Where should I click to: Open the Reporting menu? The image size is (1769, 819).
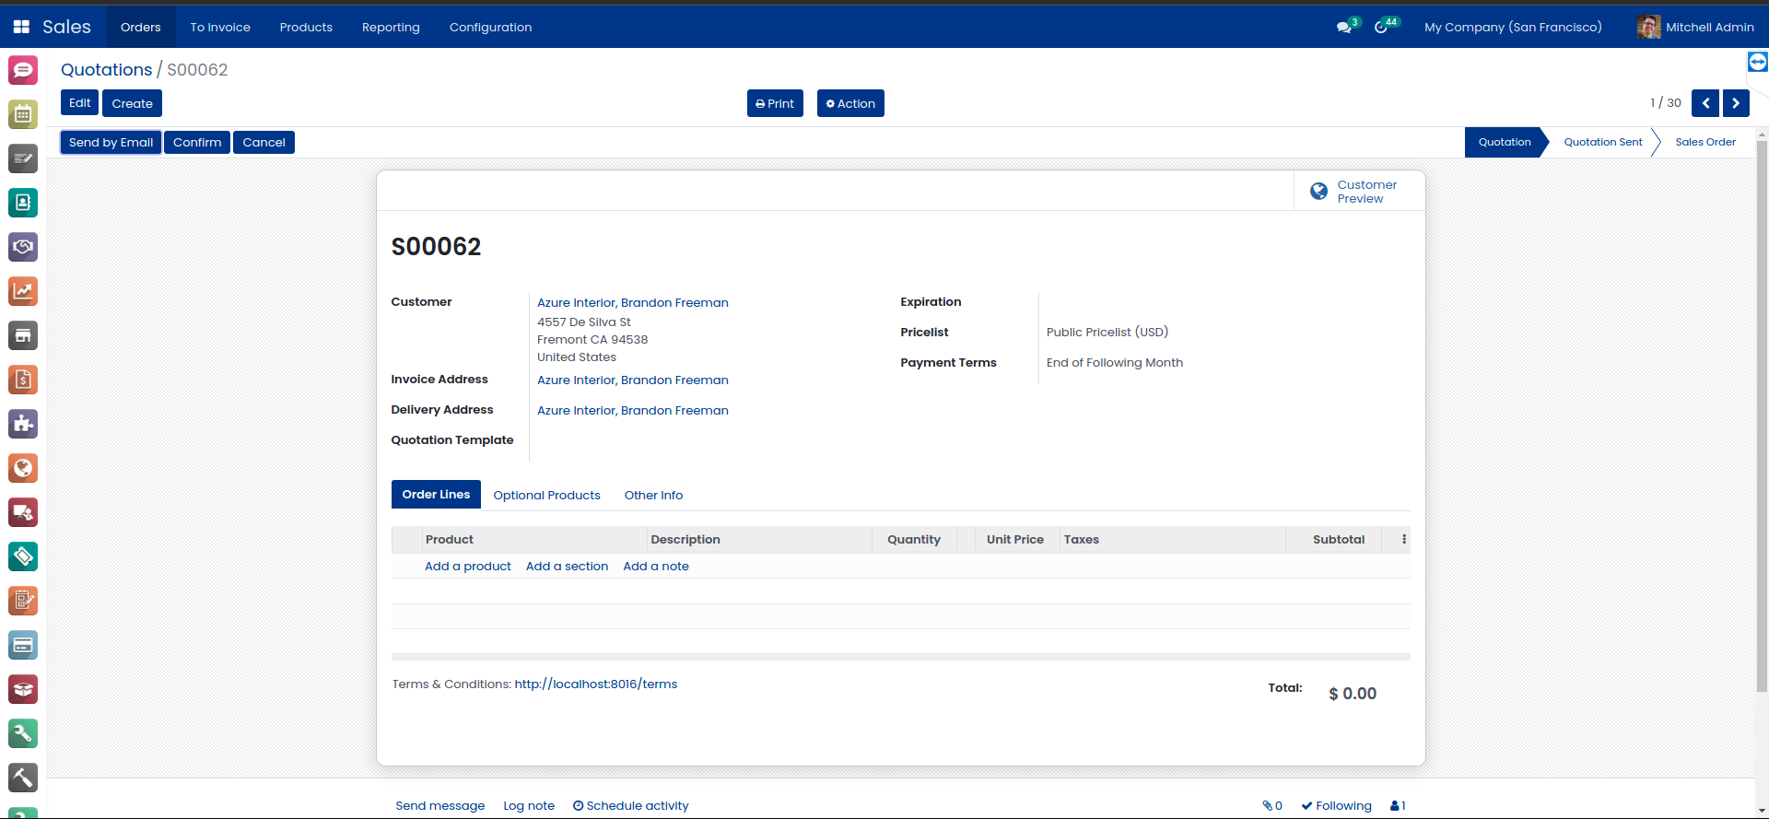tap(391, 27)
